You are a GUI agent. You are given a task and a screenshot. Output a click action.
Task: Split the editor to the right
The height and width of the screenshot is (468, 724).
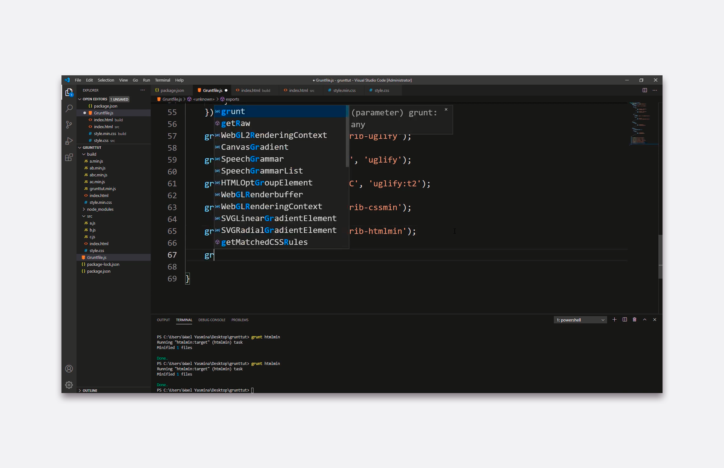point(645,90)
